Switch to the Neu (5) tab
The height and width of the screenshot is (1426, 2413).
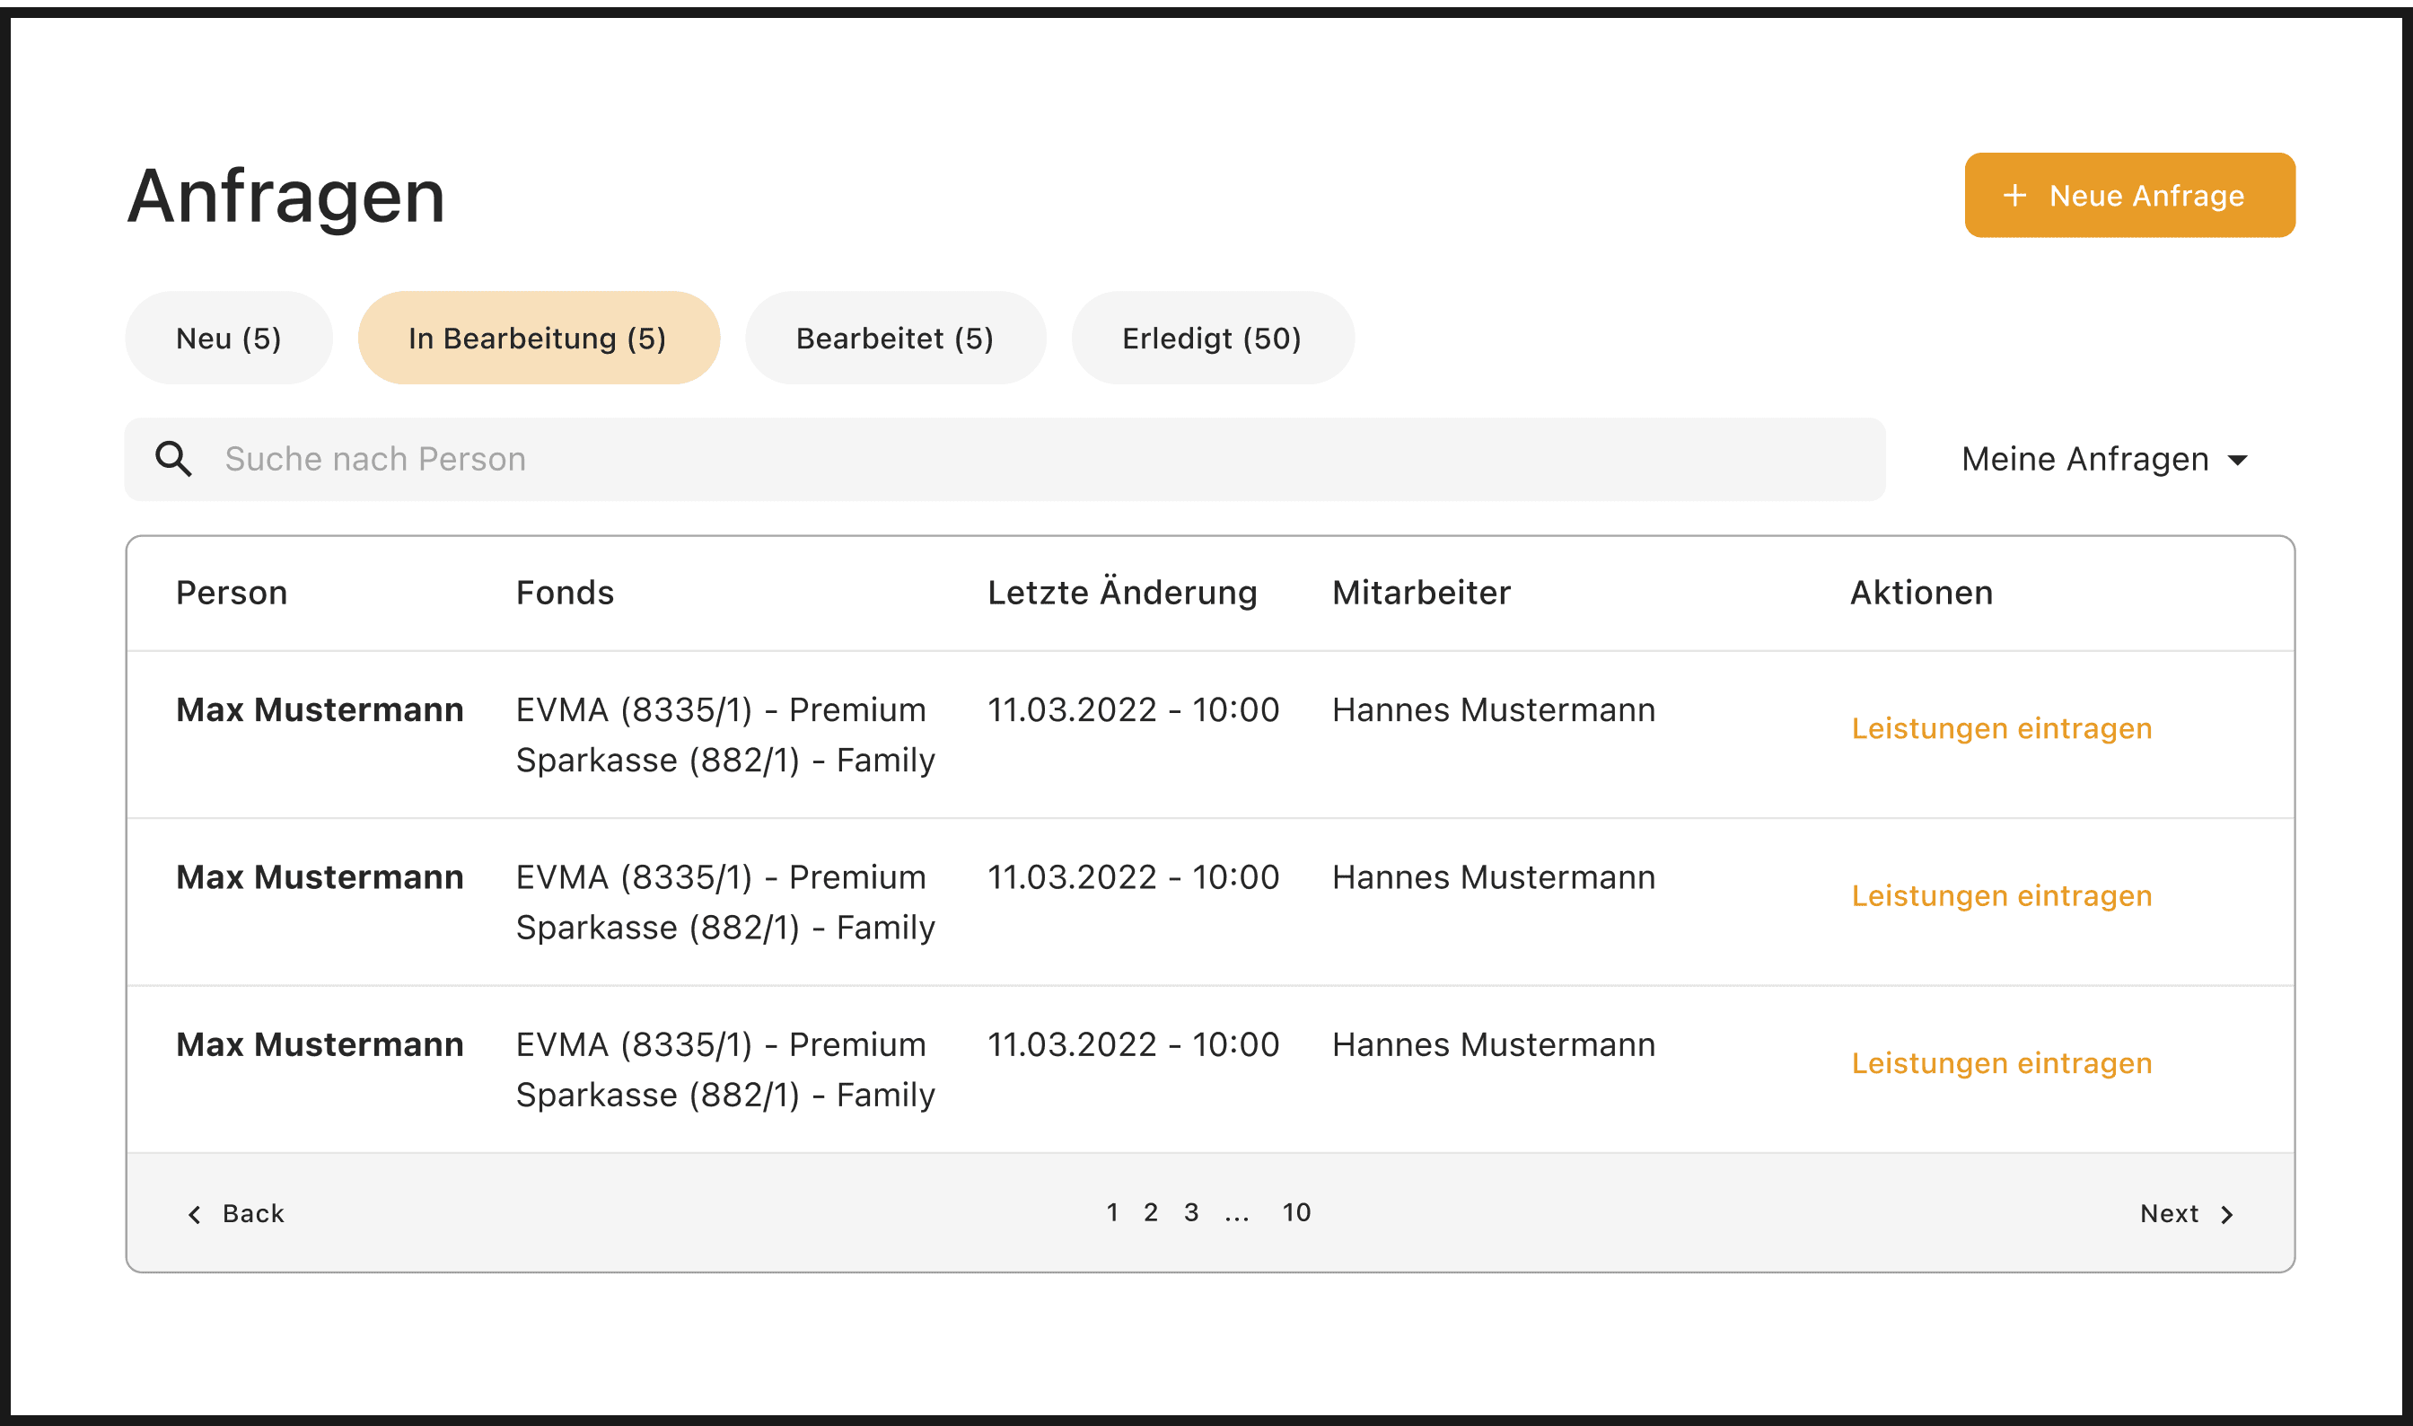point(229,339)
